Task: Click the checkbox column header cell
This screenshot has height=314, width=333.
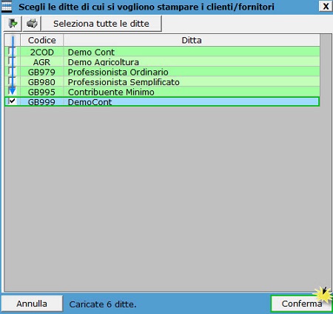Action: [13, 40]
